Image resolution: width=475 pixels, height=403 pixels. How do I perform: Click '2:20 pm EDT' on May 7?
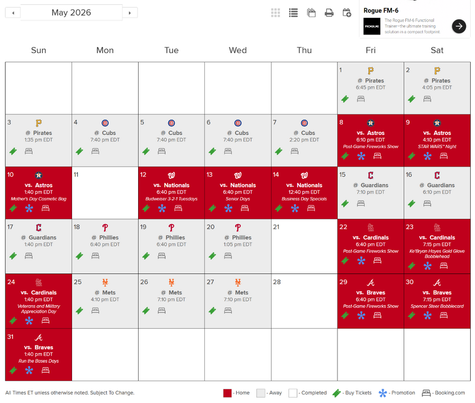point(304,140)
